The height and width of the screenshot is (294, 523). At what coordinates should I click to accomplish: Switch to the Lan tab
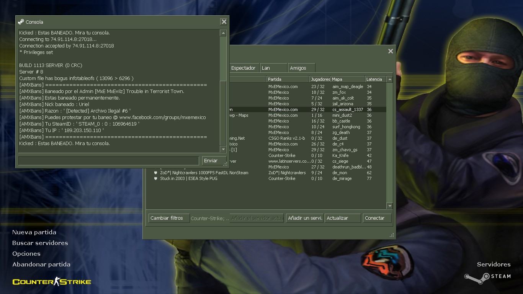[273, 68]
